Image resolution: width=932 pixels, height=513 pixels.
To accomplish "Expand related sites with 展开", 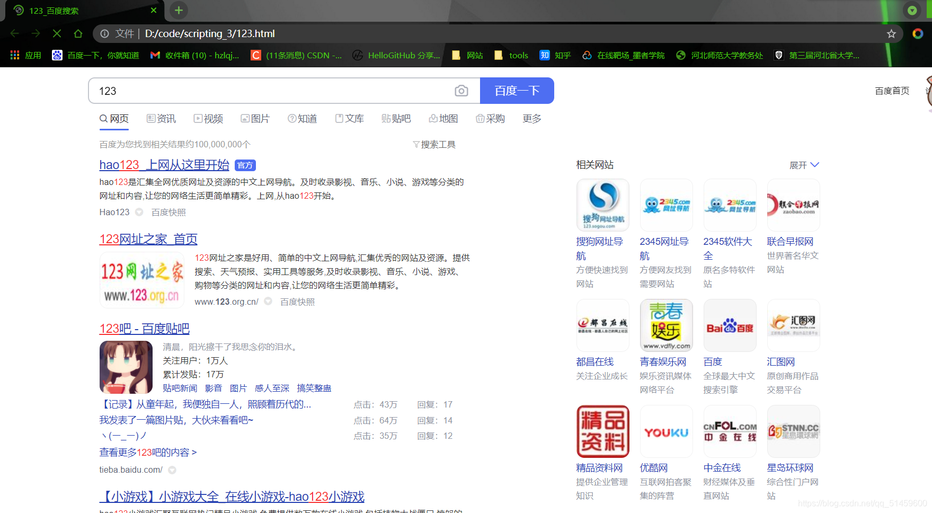I will coord(804,165).
